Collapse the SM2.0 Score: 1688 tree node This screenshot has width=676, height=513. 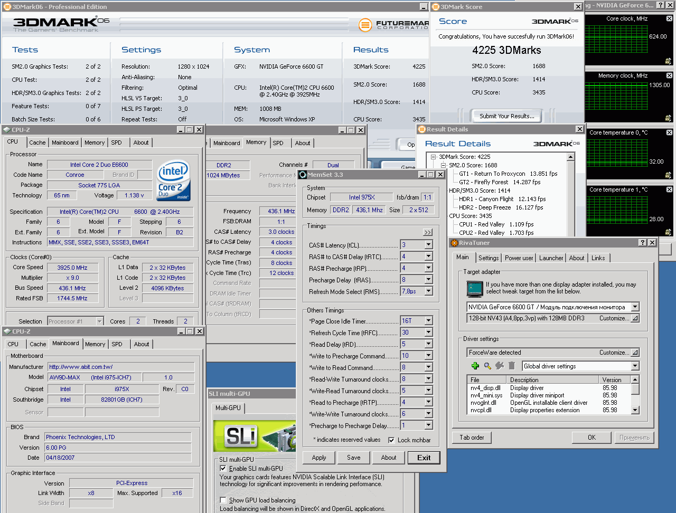tap(444, 165)
